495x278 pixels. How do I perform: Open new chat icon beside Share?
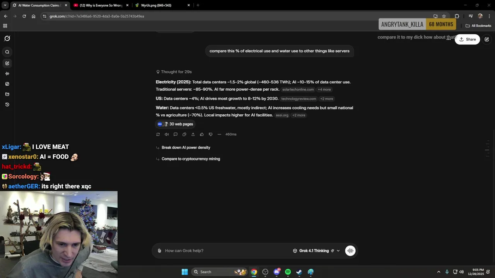[487, 39]
